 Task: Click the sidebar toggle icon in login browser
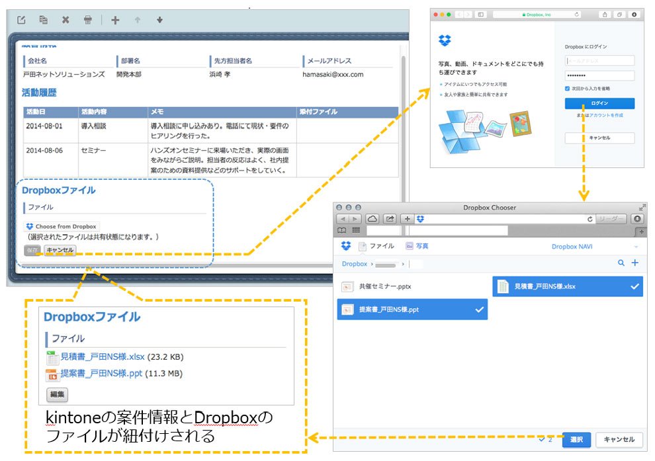(481, 15)
